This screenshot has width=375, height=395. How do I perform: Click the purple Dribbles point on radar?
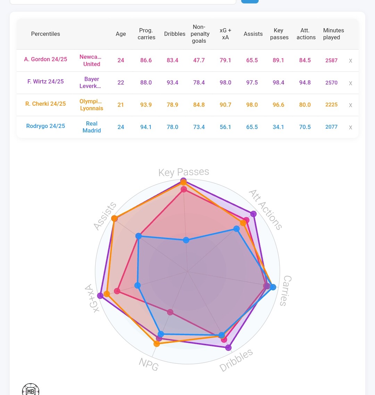(x=228, y=347)
